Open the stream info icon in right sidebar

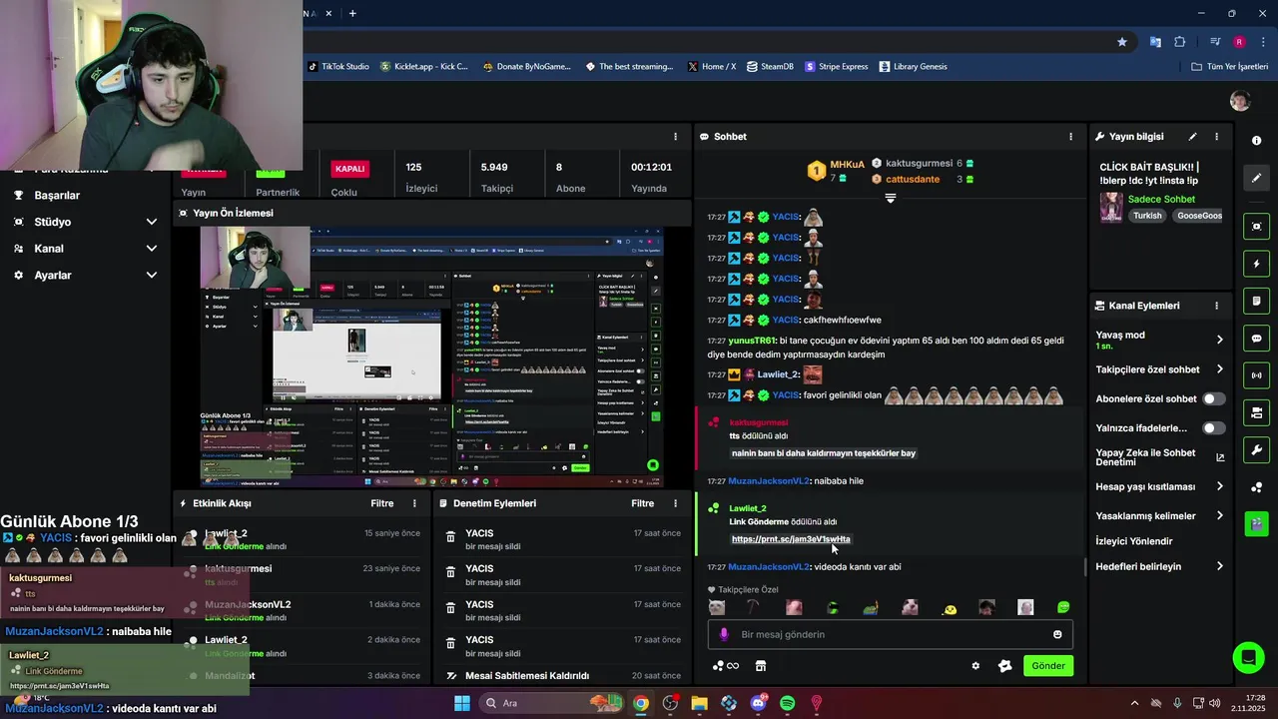click(1256, 141)
